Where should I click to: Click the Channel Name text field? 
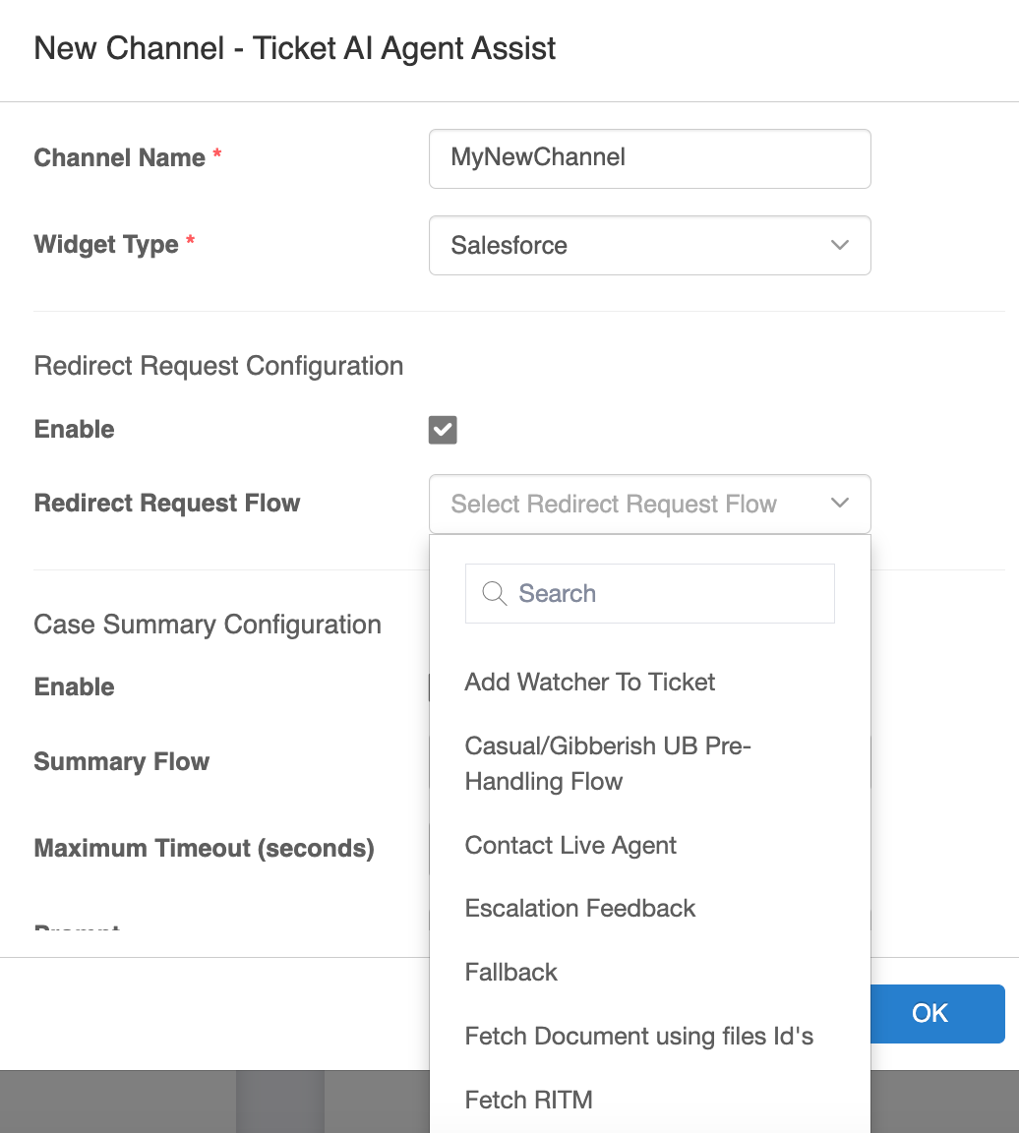(x=649, y=158)
